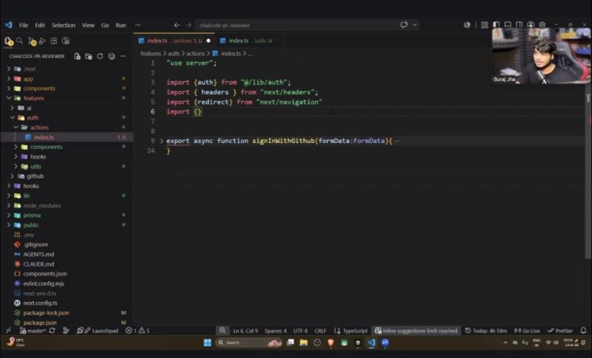Click Prettier in the status bar
Screen dimensions: 592x358
tap(560, 331)
